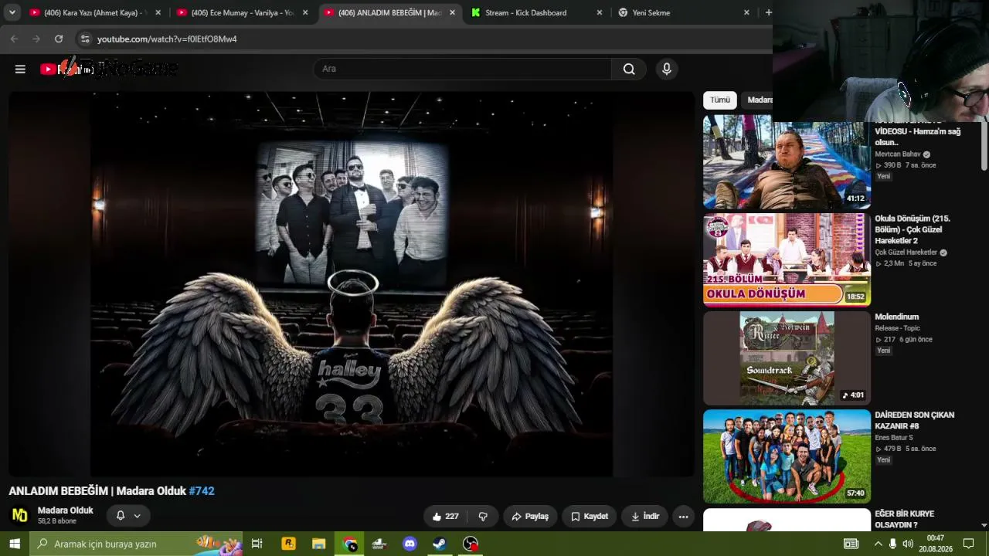Play the Hamza'm sağ olsun 41:12 video thumbnail

click(787, 162)
